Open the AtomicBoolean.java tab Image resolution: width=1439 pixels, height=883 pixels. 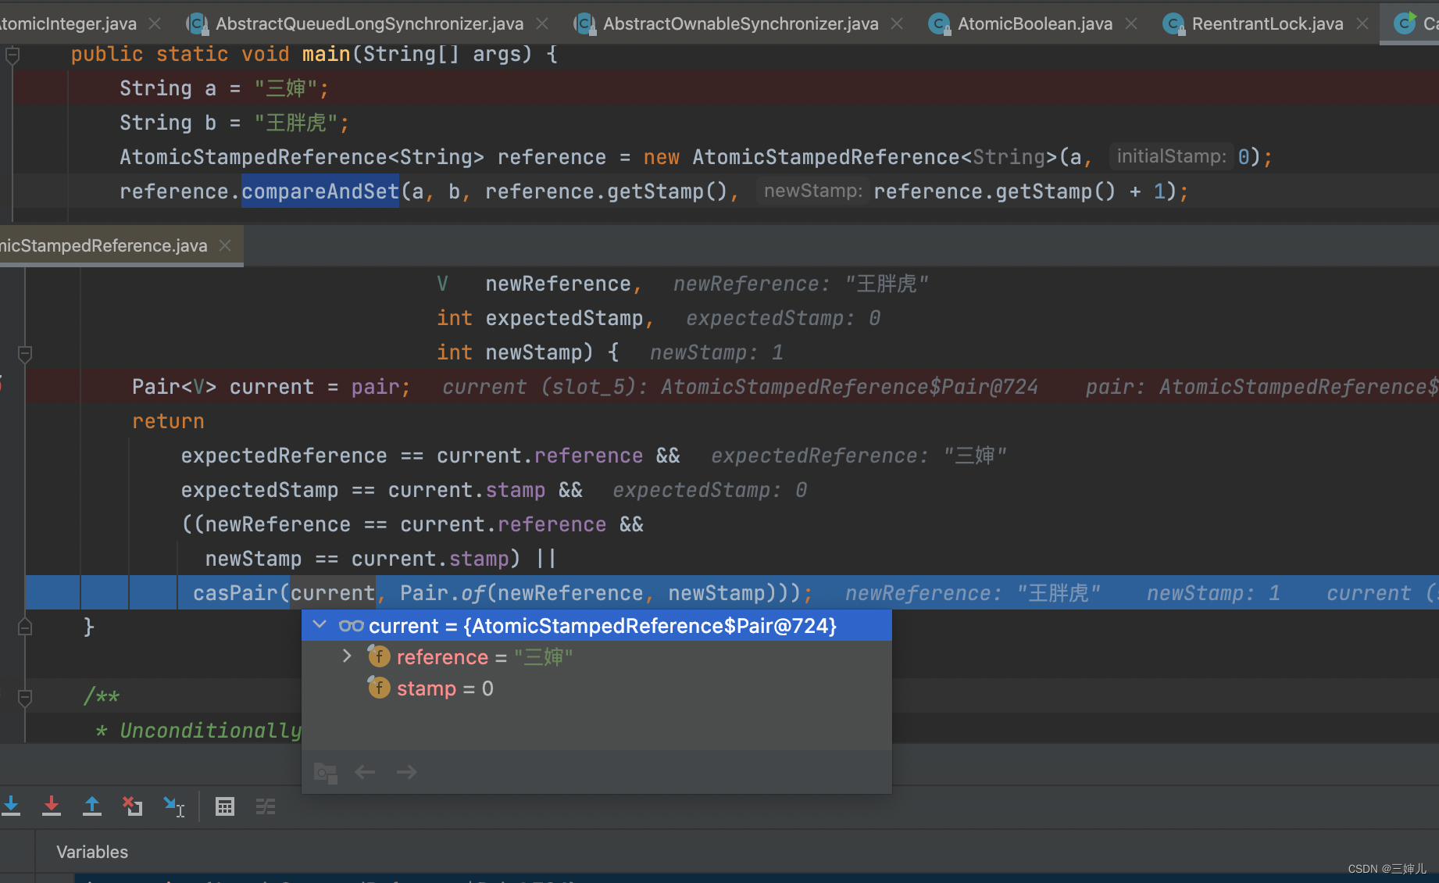point(1034,23)
